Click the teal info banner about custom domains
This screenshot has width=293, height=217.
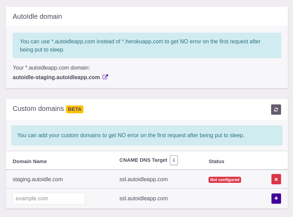click(147, 135)
